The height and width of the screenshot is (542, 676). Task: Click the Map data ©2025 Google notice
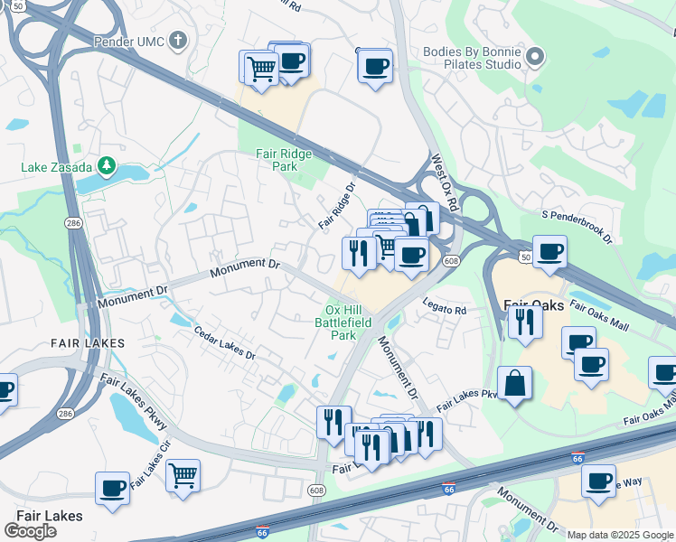pyautogui.click(x=620, y=535)
